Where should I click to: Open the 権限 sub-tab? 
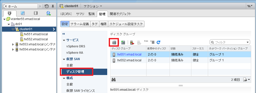[x=103, y=24]
